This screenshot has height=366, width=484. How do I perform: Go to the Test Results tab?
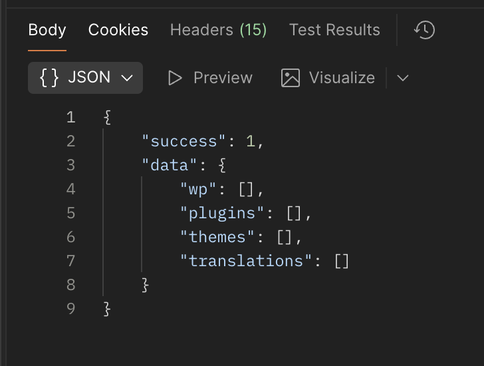(x=334, y=30)
